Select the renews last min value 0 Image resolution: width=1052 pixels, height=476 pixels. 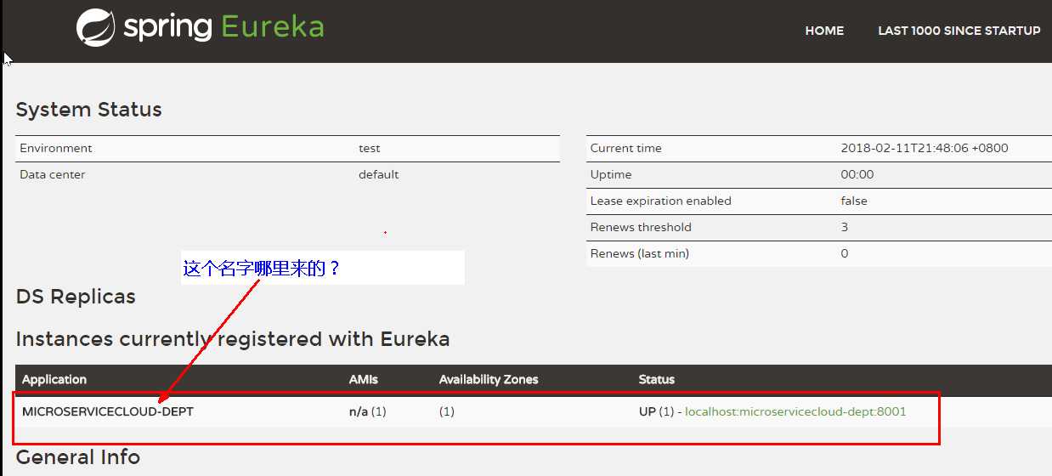pyautogui.click(x=845, y=253)
